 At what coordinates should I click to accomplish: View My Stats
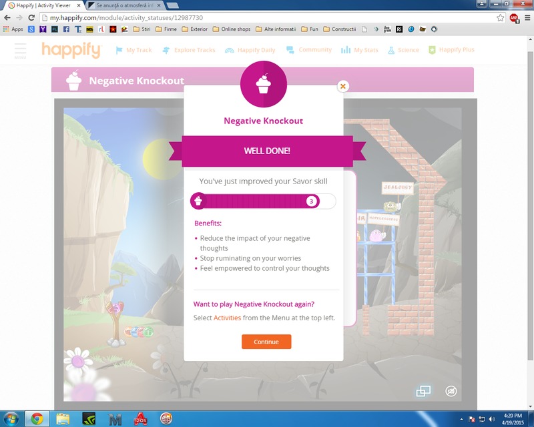pos(360,50)
